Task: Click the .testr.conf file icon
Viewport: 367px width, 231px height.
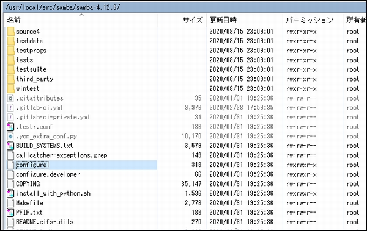Action: [x=10, y=127]
